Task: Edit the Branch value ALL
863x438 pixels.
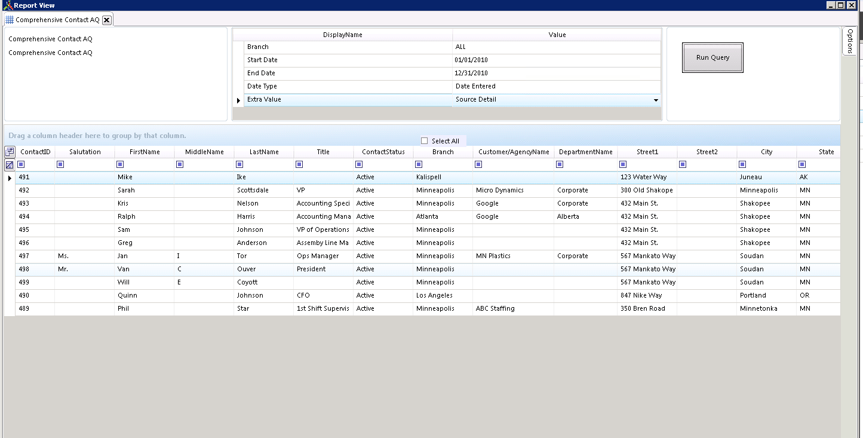Action: (x=557, y=47)
